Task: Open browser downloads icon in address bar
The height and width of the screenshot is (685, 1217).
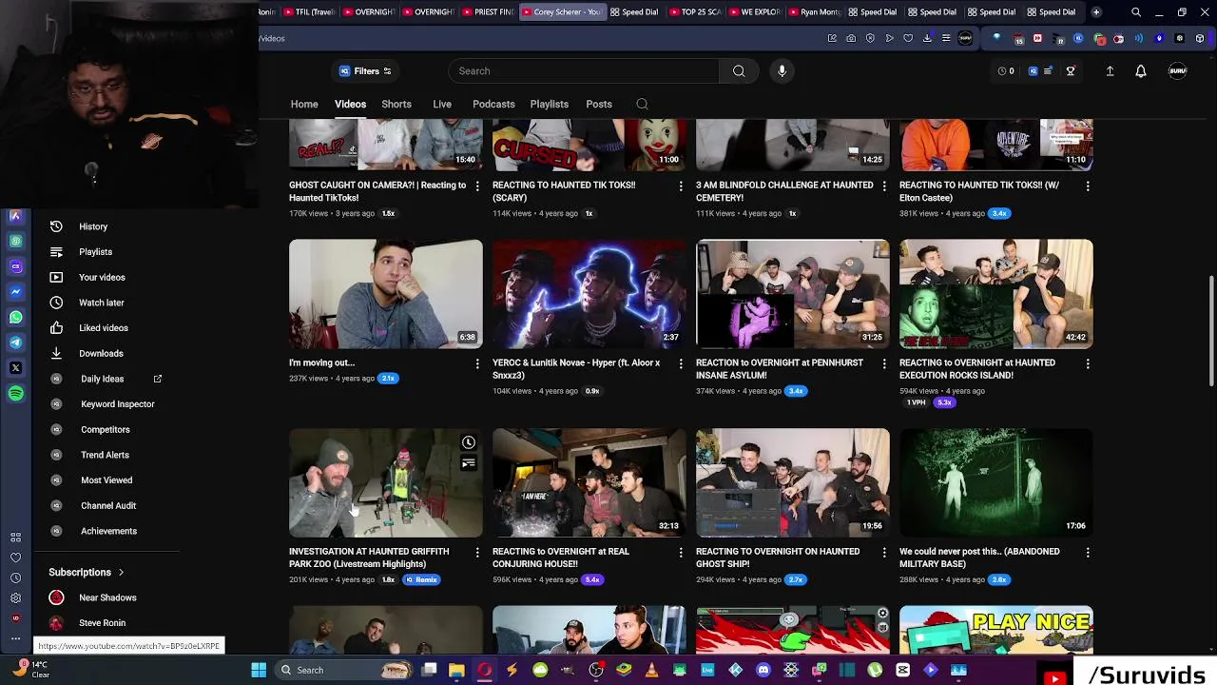Action: tap(927, 38)
